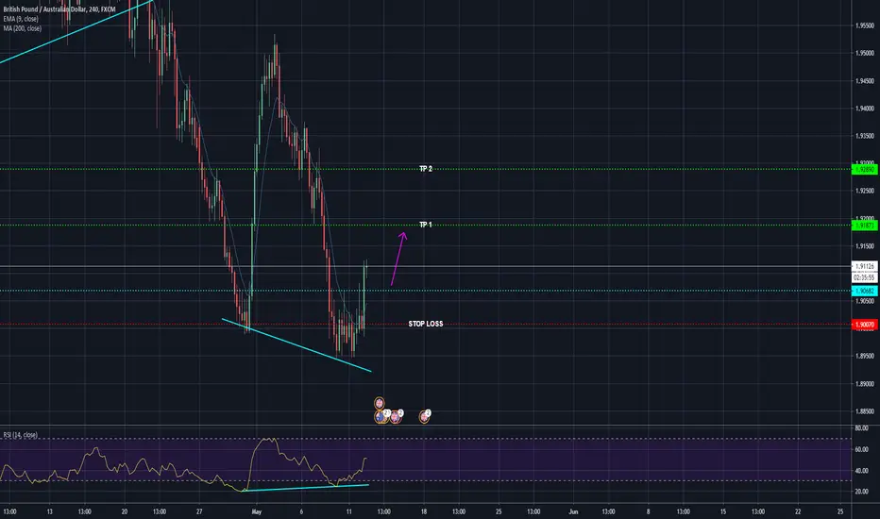Select the TP 2 text label

click(x=426, y=169)
